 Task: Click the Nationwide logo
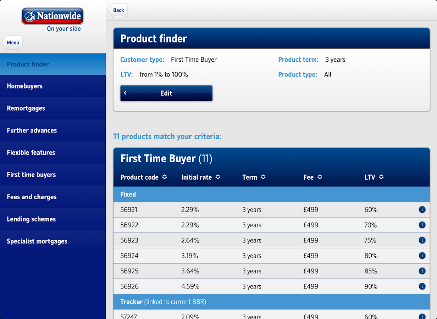53,16
